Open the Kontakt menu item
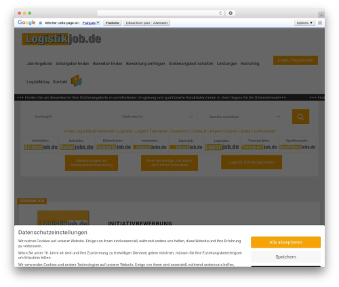339x287 pixels. tap(60, 81)
